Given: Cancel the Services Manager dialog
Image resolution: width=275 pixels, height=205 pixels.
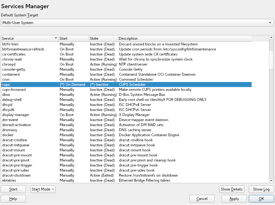Looking at the screenshot, I should [x=202, y=199].
